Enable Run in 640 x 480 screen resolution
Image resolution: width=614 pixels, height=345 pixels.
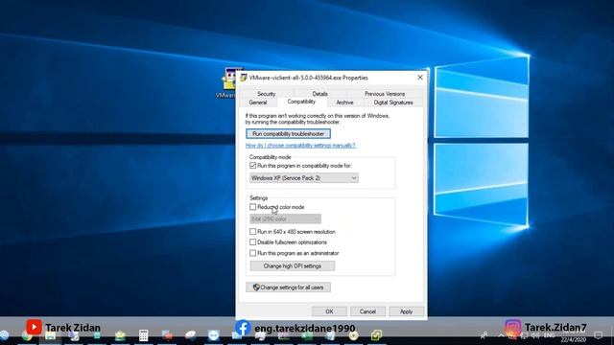point(253,232)
